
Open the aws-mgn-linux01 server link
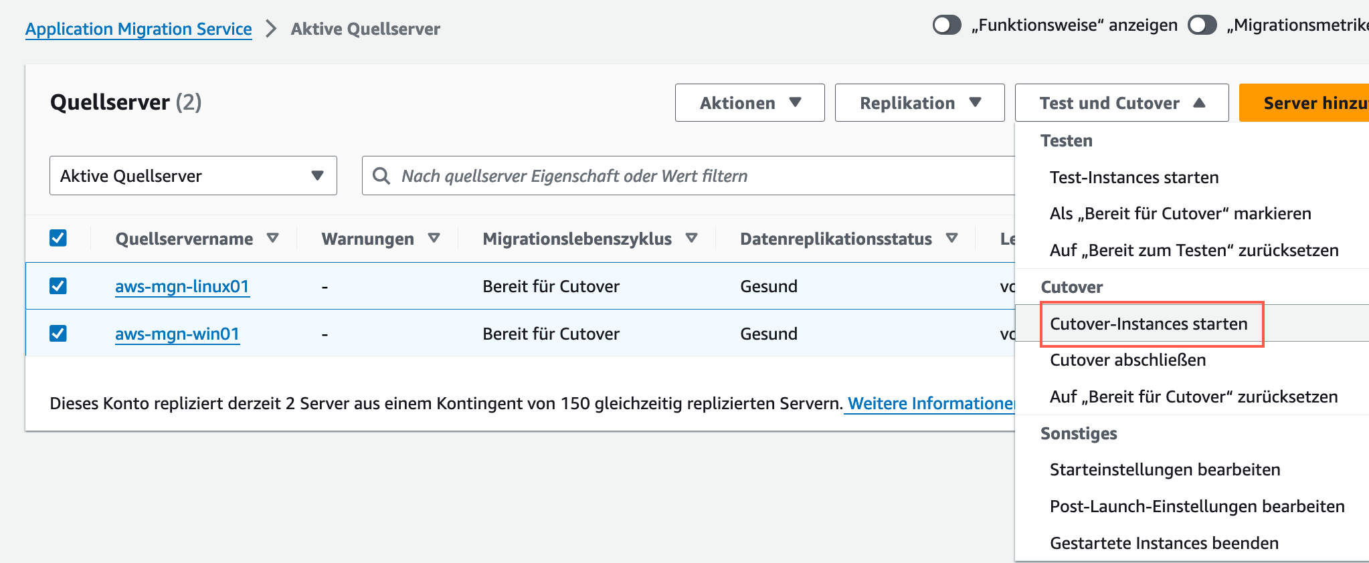pyautogui.click(x=182, y=286)
